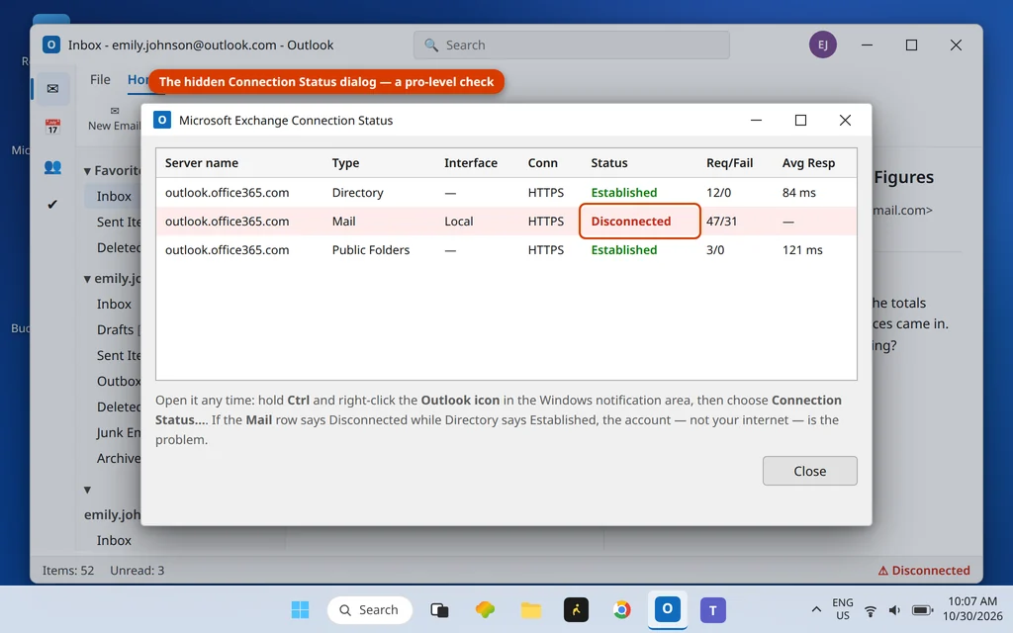This screenshot has width=1013, height=633.
Task: Open the Mail view in Outlook sidebar
Action: (52, 88)
